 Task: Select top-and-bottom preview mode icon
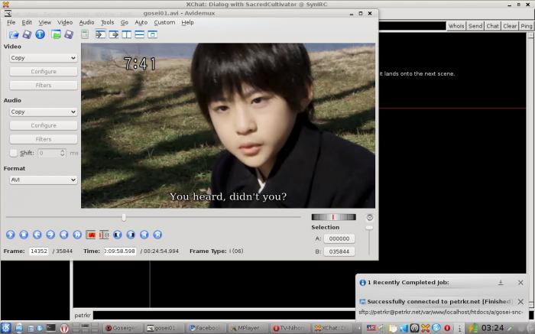139,34
